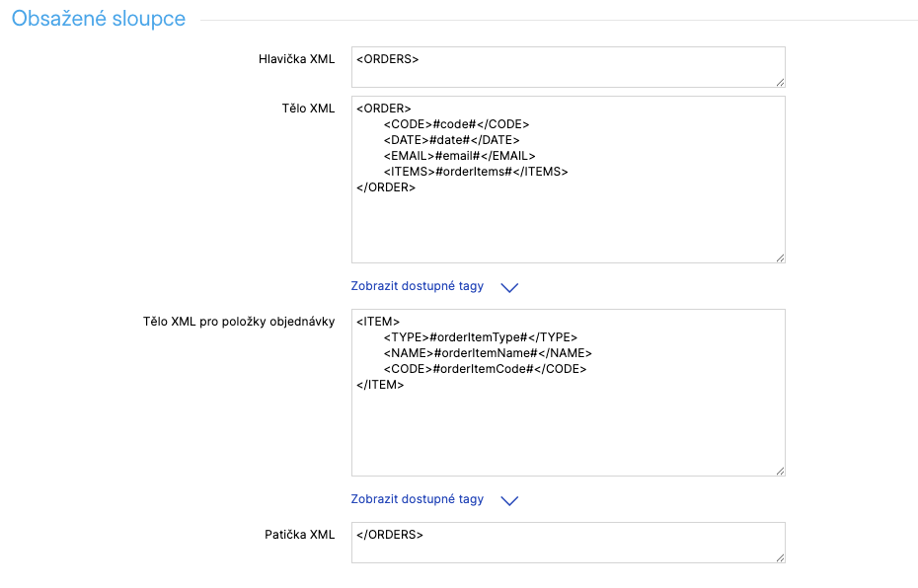Expand chevron below the order items XML field
The height and width of the screenshot is (588, 918).
click(x=509, y=500)
